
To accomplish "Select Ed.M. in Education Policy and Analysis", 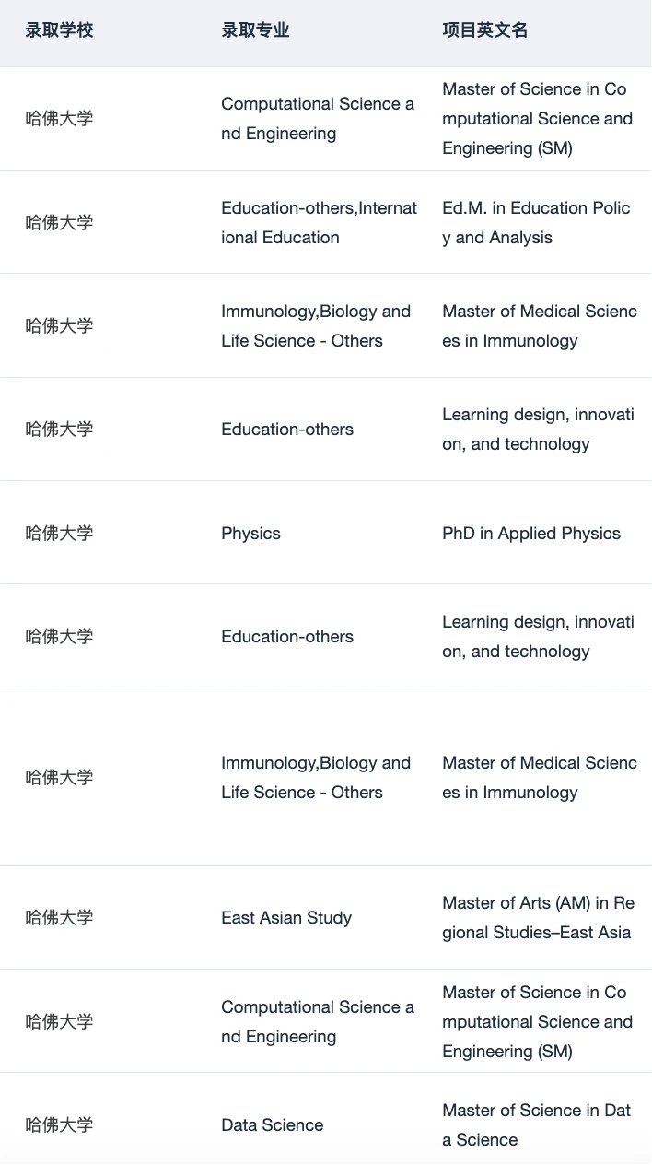I will coord(536,222).
